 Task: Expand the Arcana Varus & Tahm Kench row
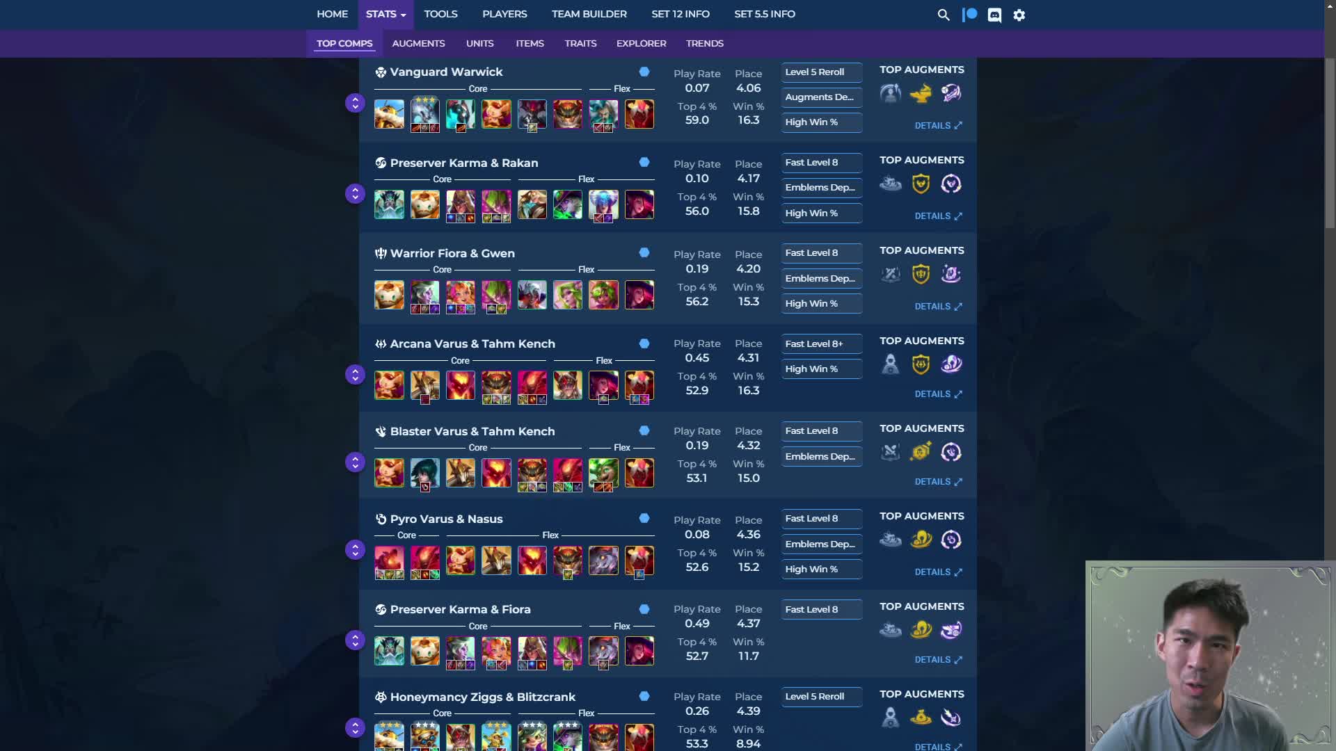355,375
